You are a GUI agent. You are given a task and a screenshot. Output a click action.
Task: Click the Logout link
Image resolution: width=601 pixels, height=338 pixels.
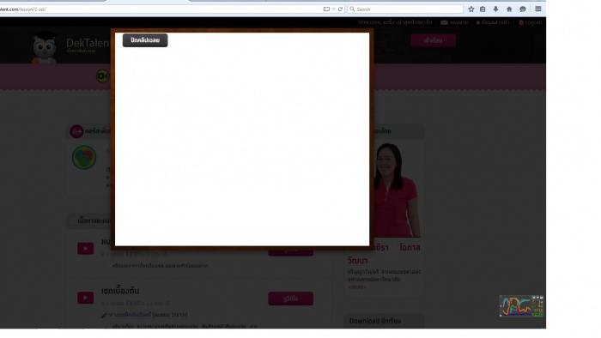pyautogui.click(x=531, y=22)
